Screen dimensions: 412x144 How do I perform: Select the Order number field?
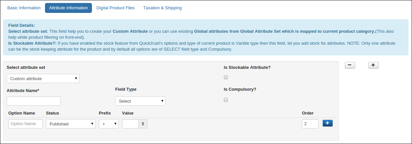310,124
